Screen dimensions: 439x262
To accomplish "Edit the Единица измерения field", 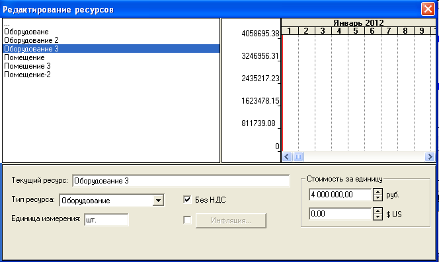I will coord(106,220).
